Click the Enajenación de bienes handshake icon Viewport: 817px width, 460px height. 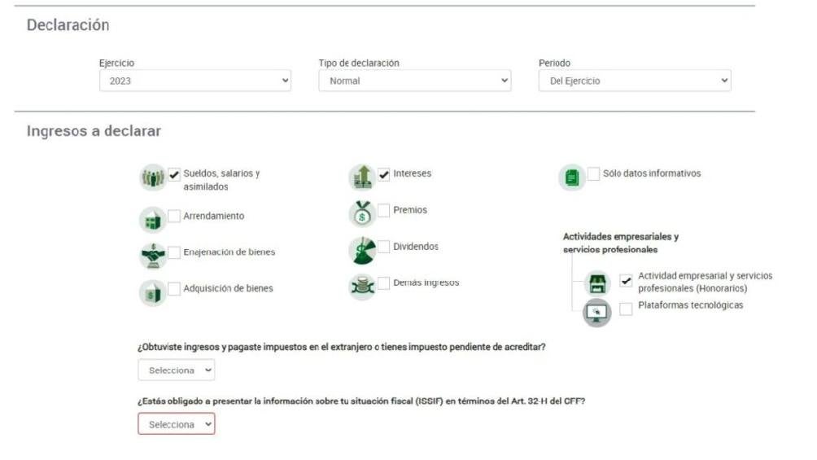[x=152, y=255]
